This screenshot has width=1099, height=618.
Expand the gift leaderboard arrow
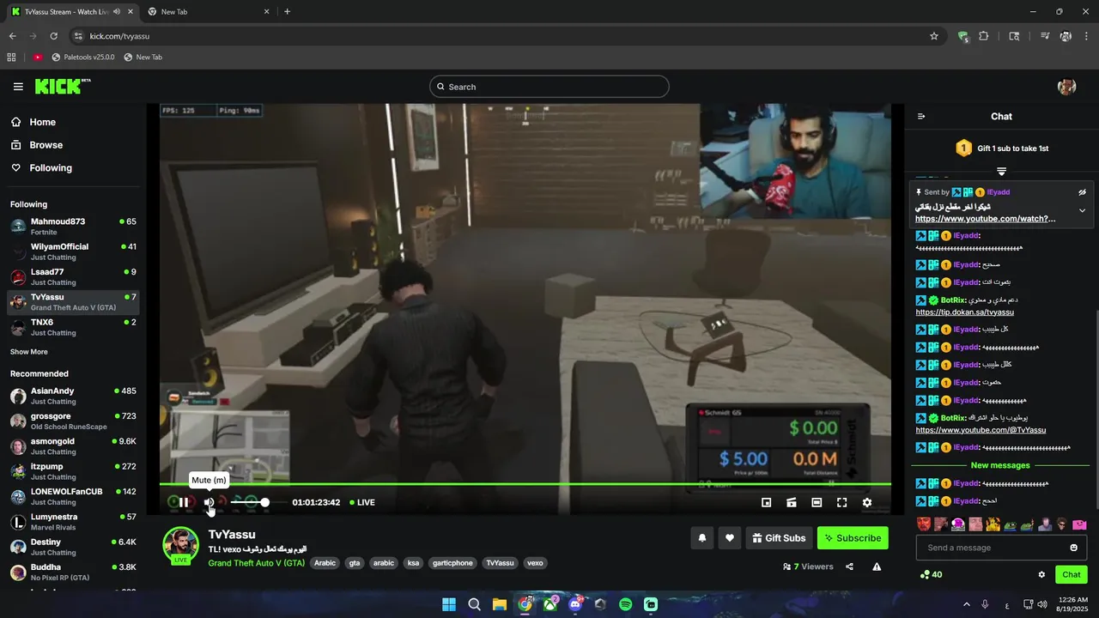[x=1001, y=172]
